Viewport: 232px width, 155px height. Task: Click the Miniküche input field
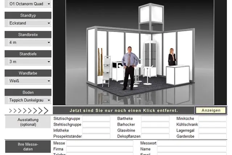pyautogui.click(x=212, y=119)
